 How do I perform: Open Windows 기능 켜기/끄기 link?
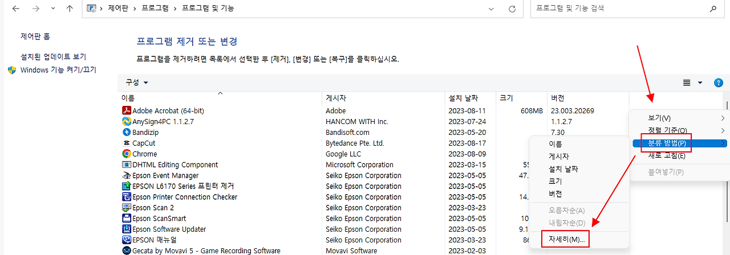(58, 70)
